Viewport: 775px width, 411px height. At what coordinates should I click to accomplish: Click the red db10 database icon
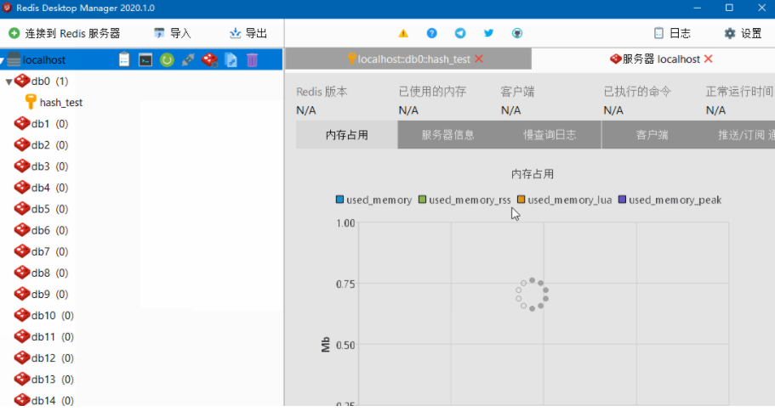[22, 315]
